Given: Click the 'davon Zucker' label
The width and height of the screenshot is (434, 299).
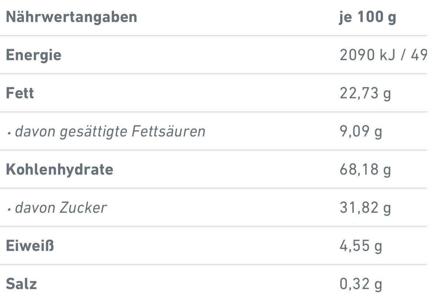Looking at the screenshot, I should 61,208.
